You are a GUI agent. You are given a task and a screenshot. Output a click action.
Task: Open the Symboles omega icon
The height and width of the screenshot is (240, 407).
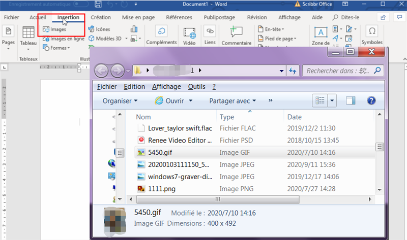pyautogui.click(x=372, y=31)
